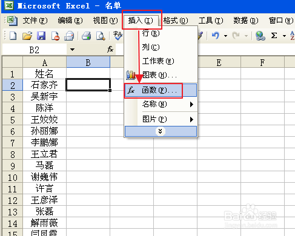The height and width of the screenshot is (236, 295).
Task: Click cell containing 姓名
Action: pyautogui.click(x=45, y=74)
